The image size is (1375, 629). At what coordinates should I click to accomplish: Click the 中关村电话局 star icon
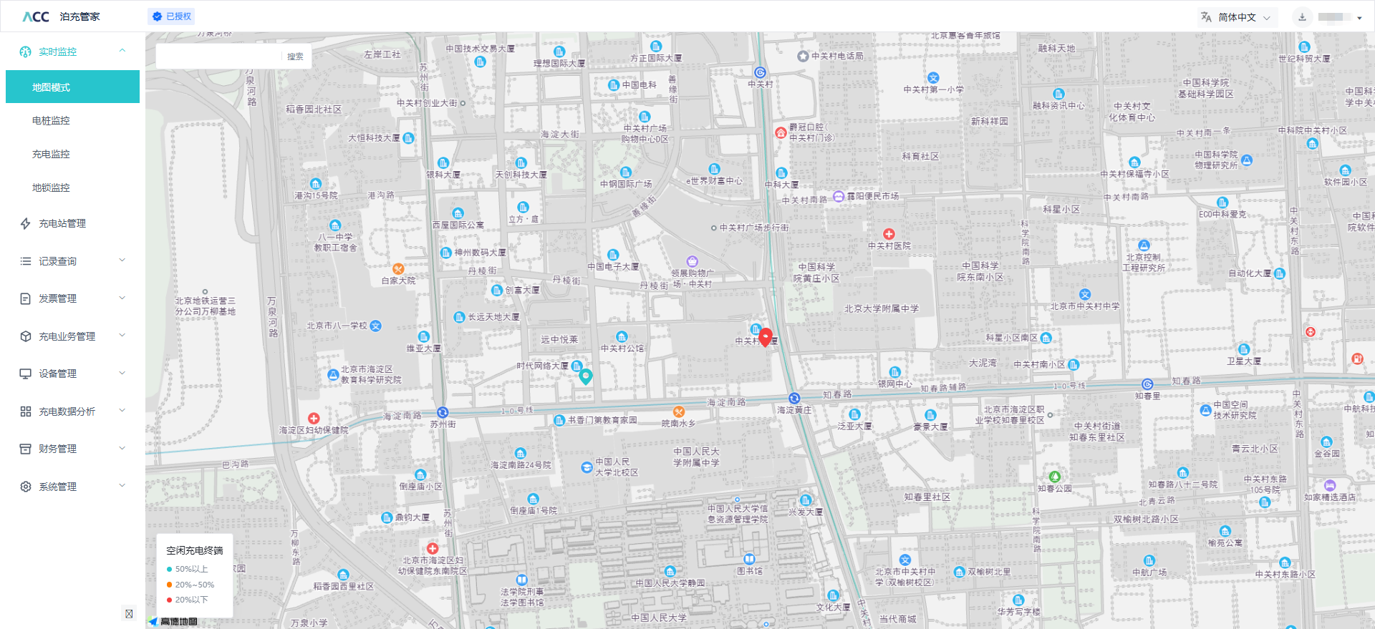pos(803,56)
